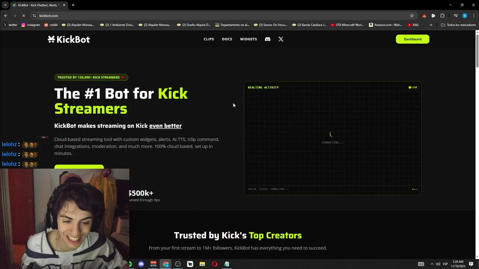479x269 pixels.
Task: Click the page vertical scrollbar thumb
Action: [477, 51]
